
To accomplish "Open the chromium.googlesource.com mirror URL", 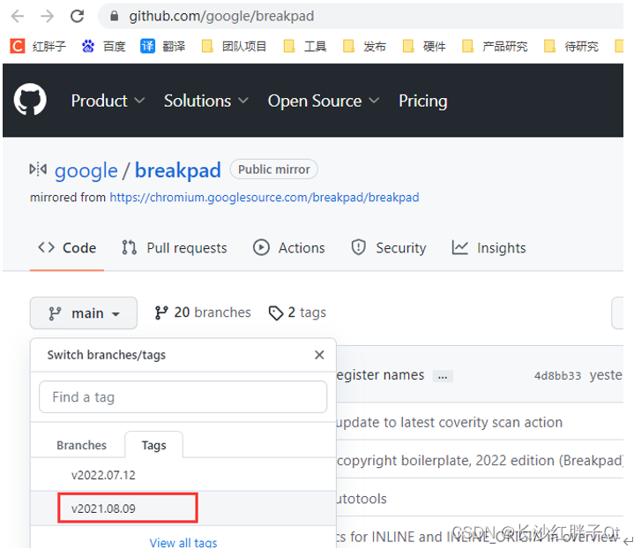I will click(265, 197).
